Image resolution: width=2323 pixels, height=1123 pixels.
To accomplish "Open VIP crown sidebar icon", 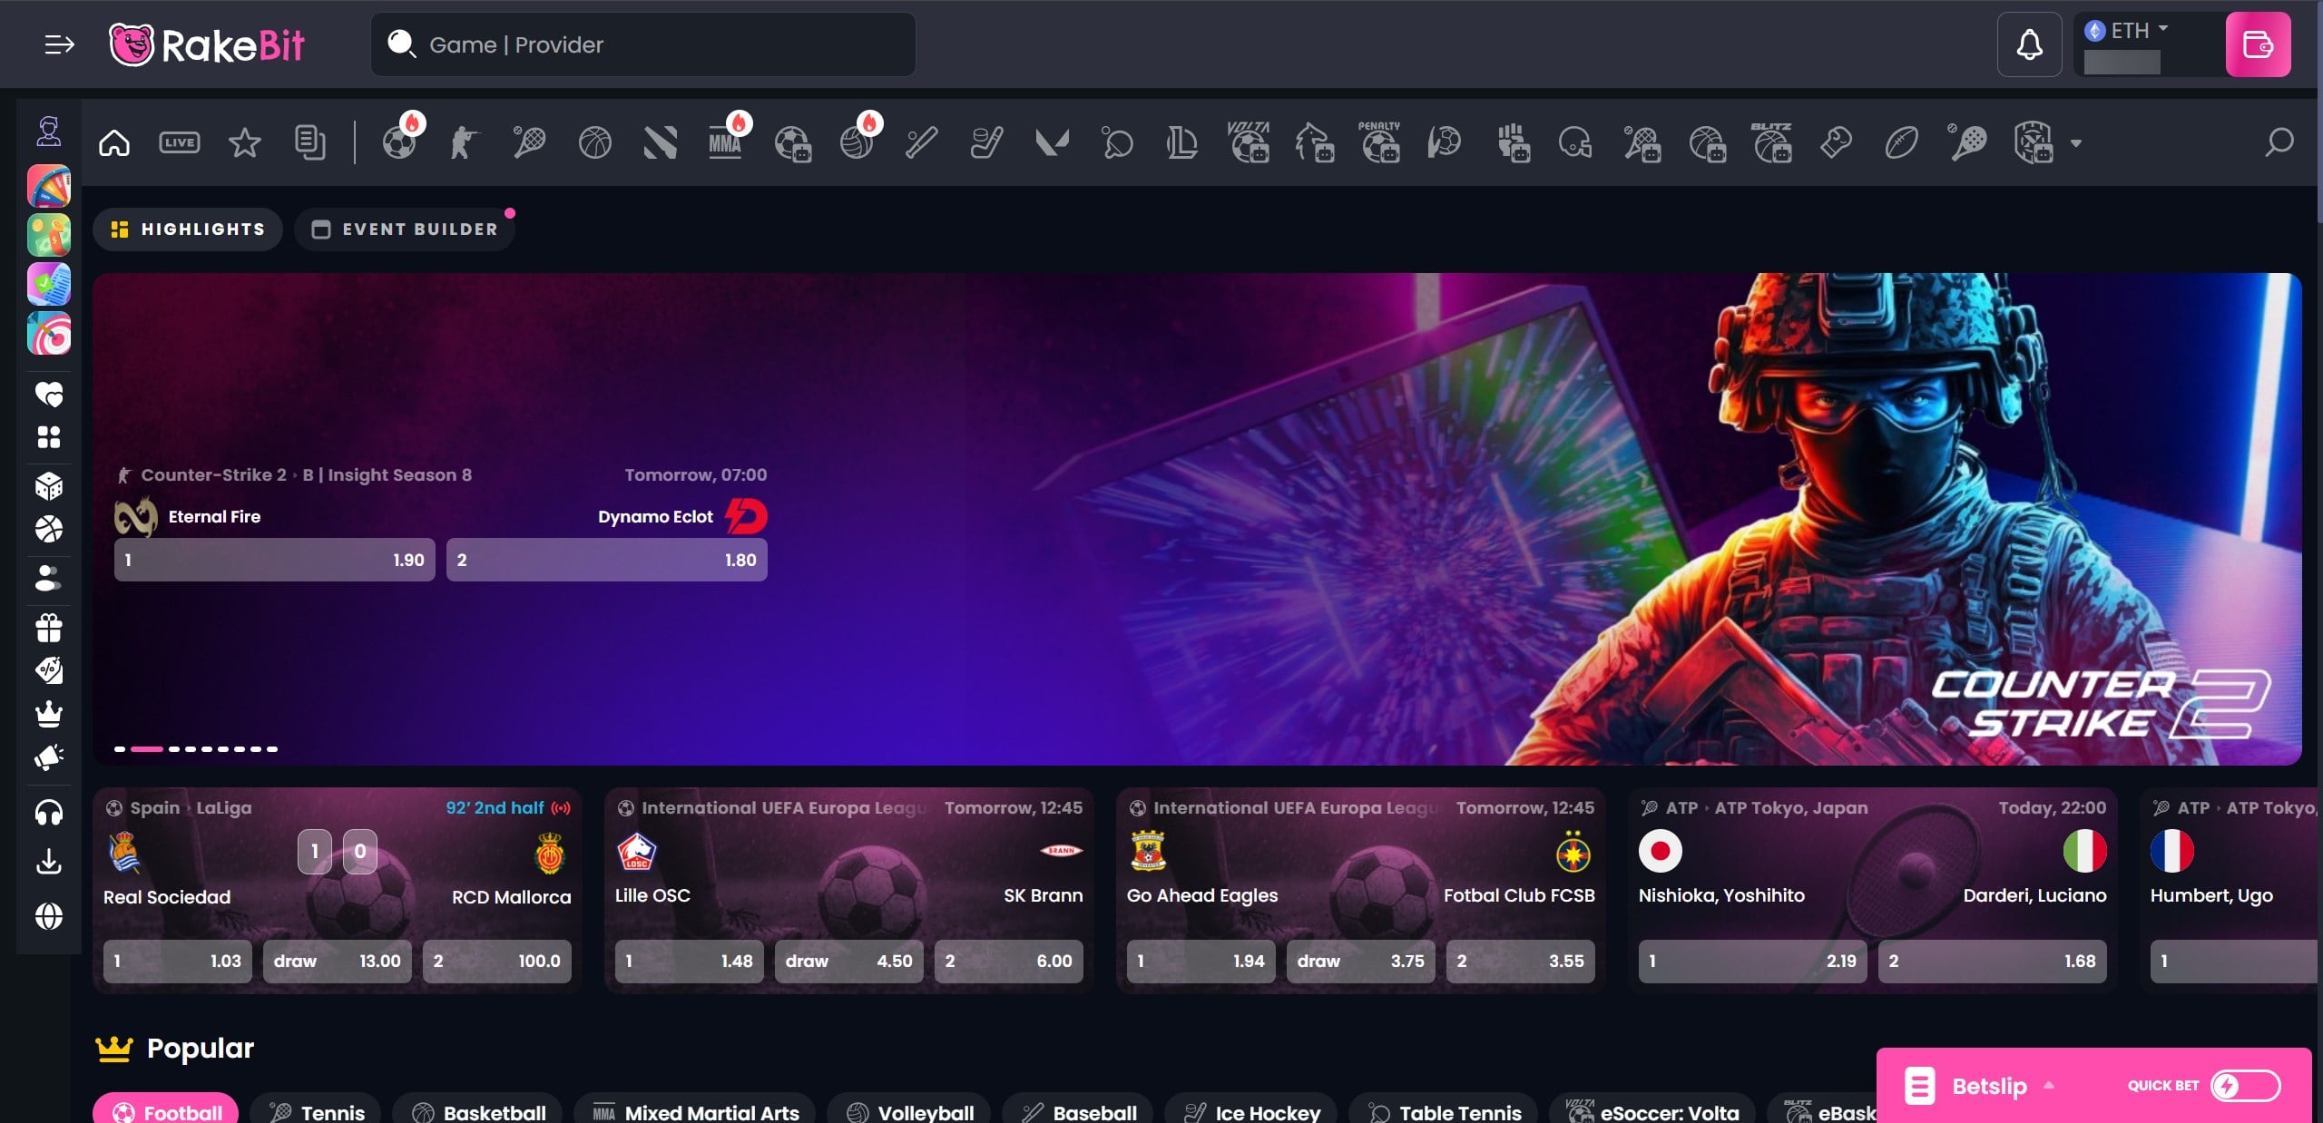I will [x=49, y=714].
